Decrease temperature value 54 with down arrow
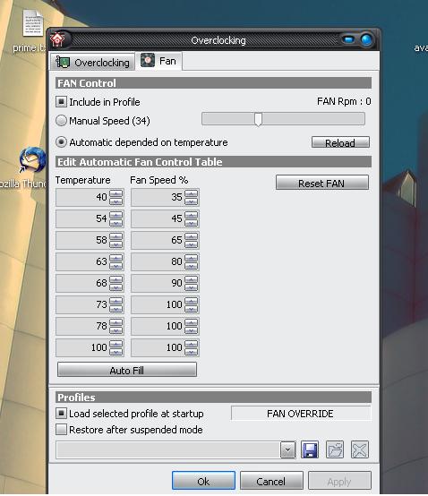This screenshot has height=496, width=428. 116,223
